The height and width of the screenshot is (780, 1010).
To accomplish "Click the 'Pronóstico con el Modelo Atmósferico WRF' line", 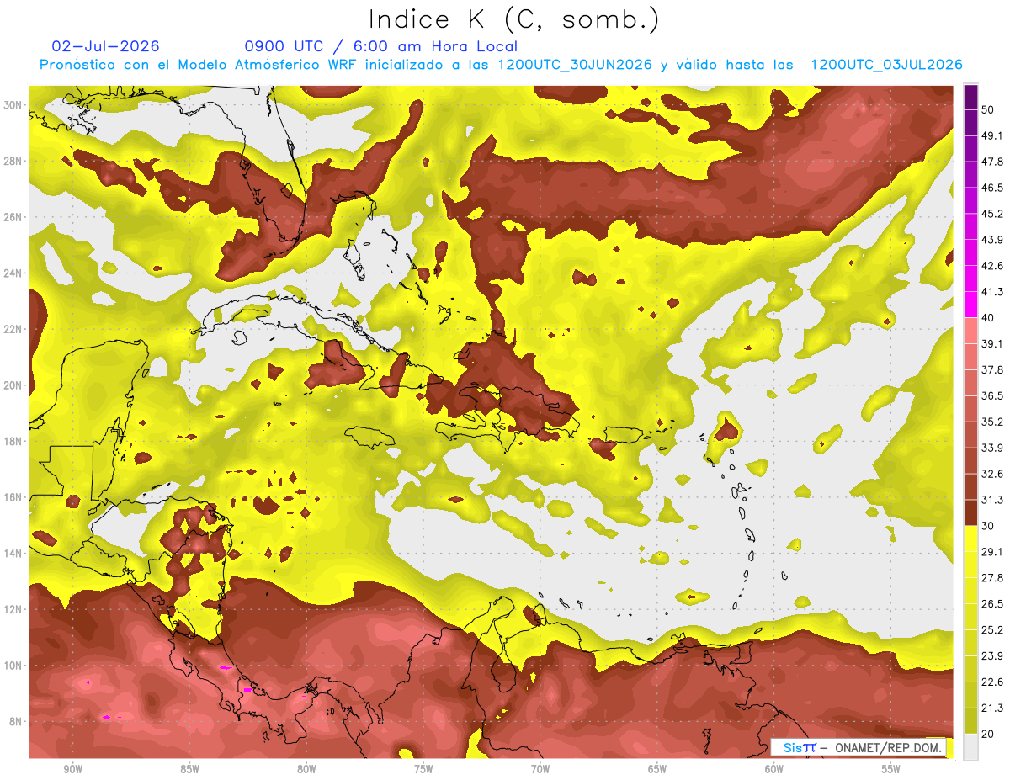I will click(501, 65).
